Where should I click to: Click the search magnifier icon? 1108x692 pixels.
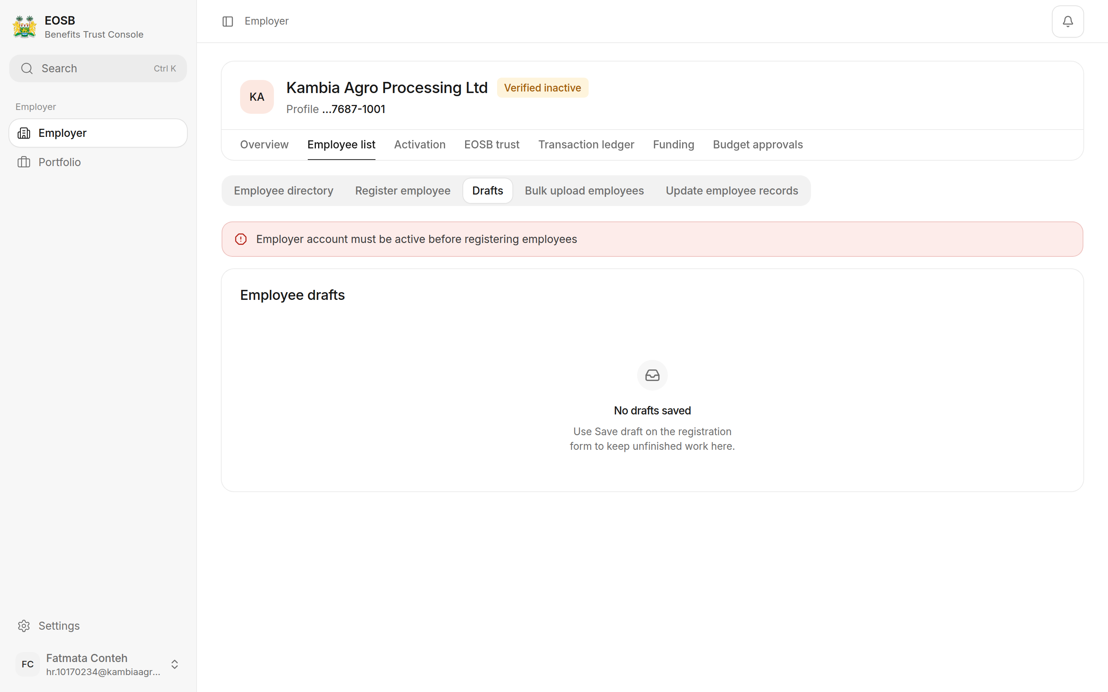click(27, 69)
